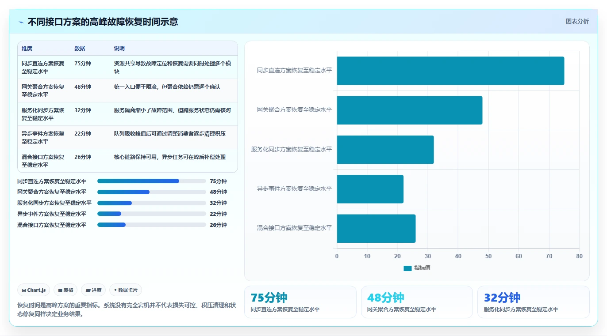607x336 pixels.
Task: Click the 同步直连方案 progress bar
Action: point(152,181)
